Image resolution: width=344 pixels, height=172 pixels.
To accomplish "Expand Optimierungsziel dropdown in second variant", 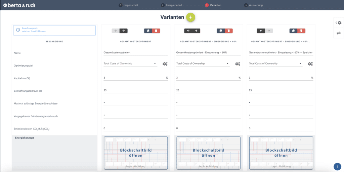I will coord(203,63).
